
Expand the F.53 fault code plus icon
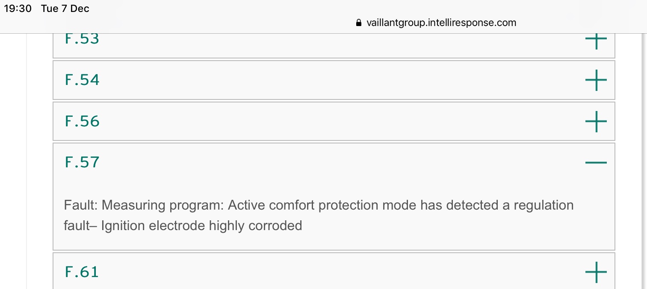coord(596,40)
